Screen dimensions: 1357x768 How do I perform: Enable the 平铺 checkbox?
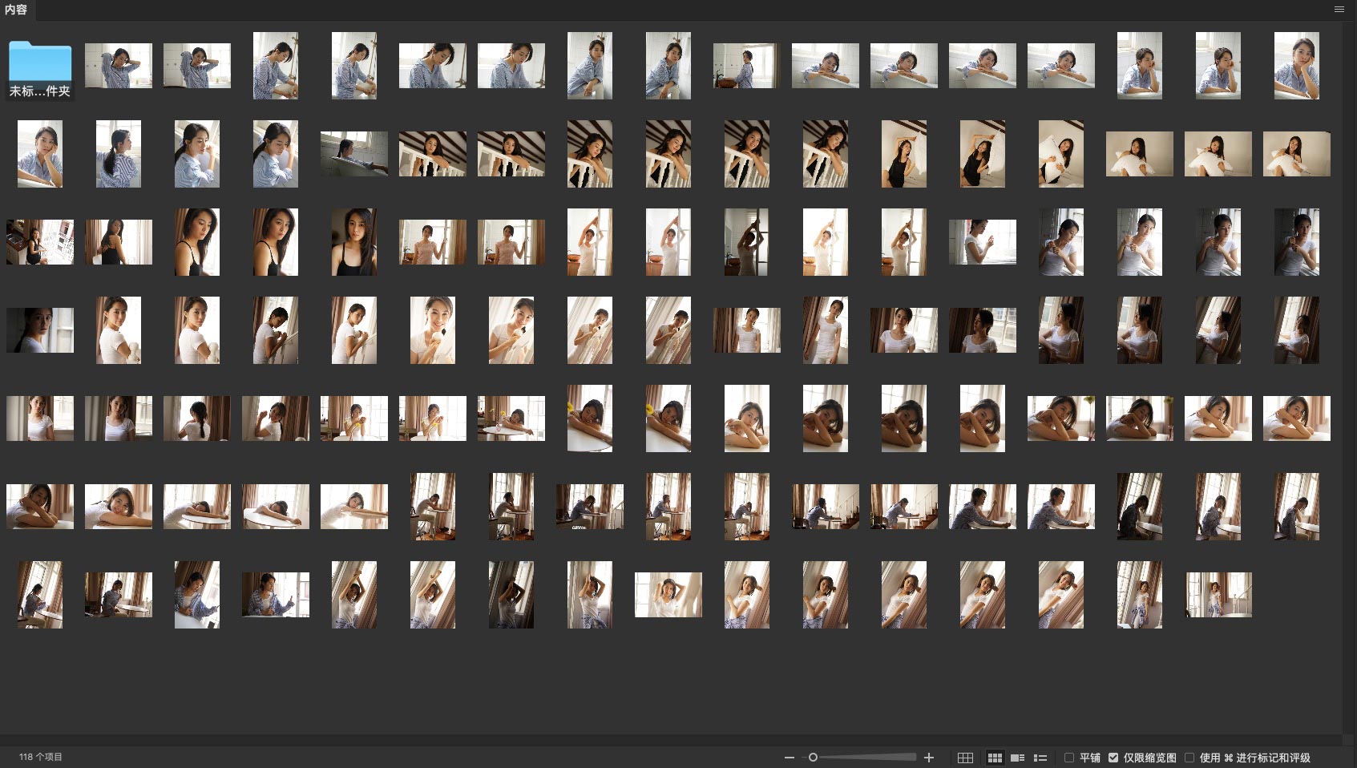click(x=1069, y=758)
